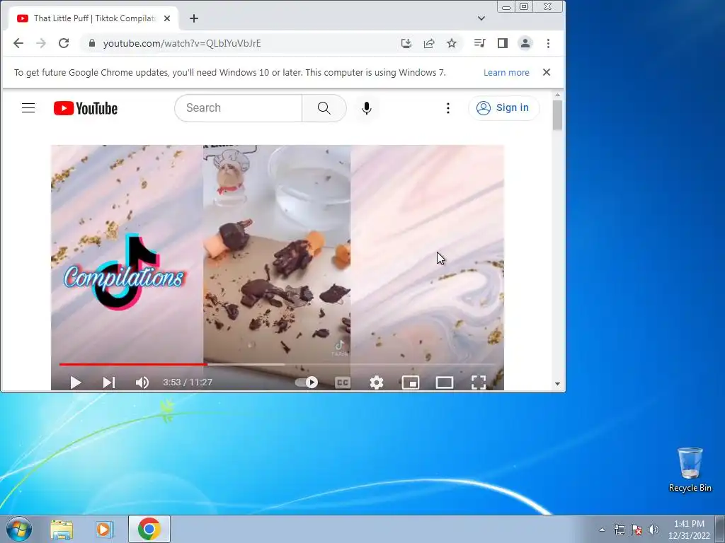Select the Recycle Bin desktop icon
The image size is (725, 543).
690,469
